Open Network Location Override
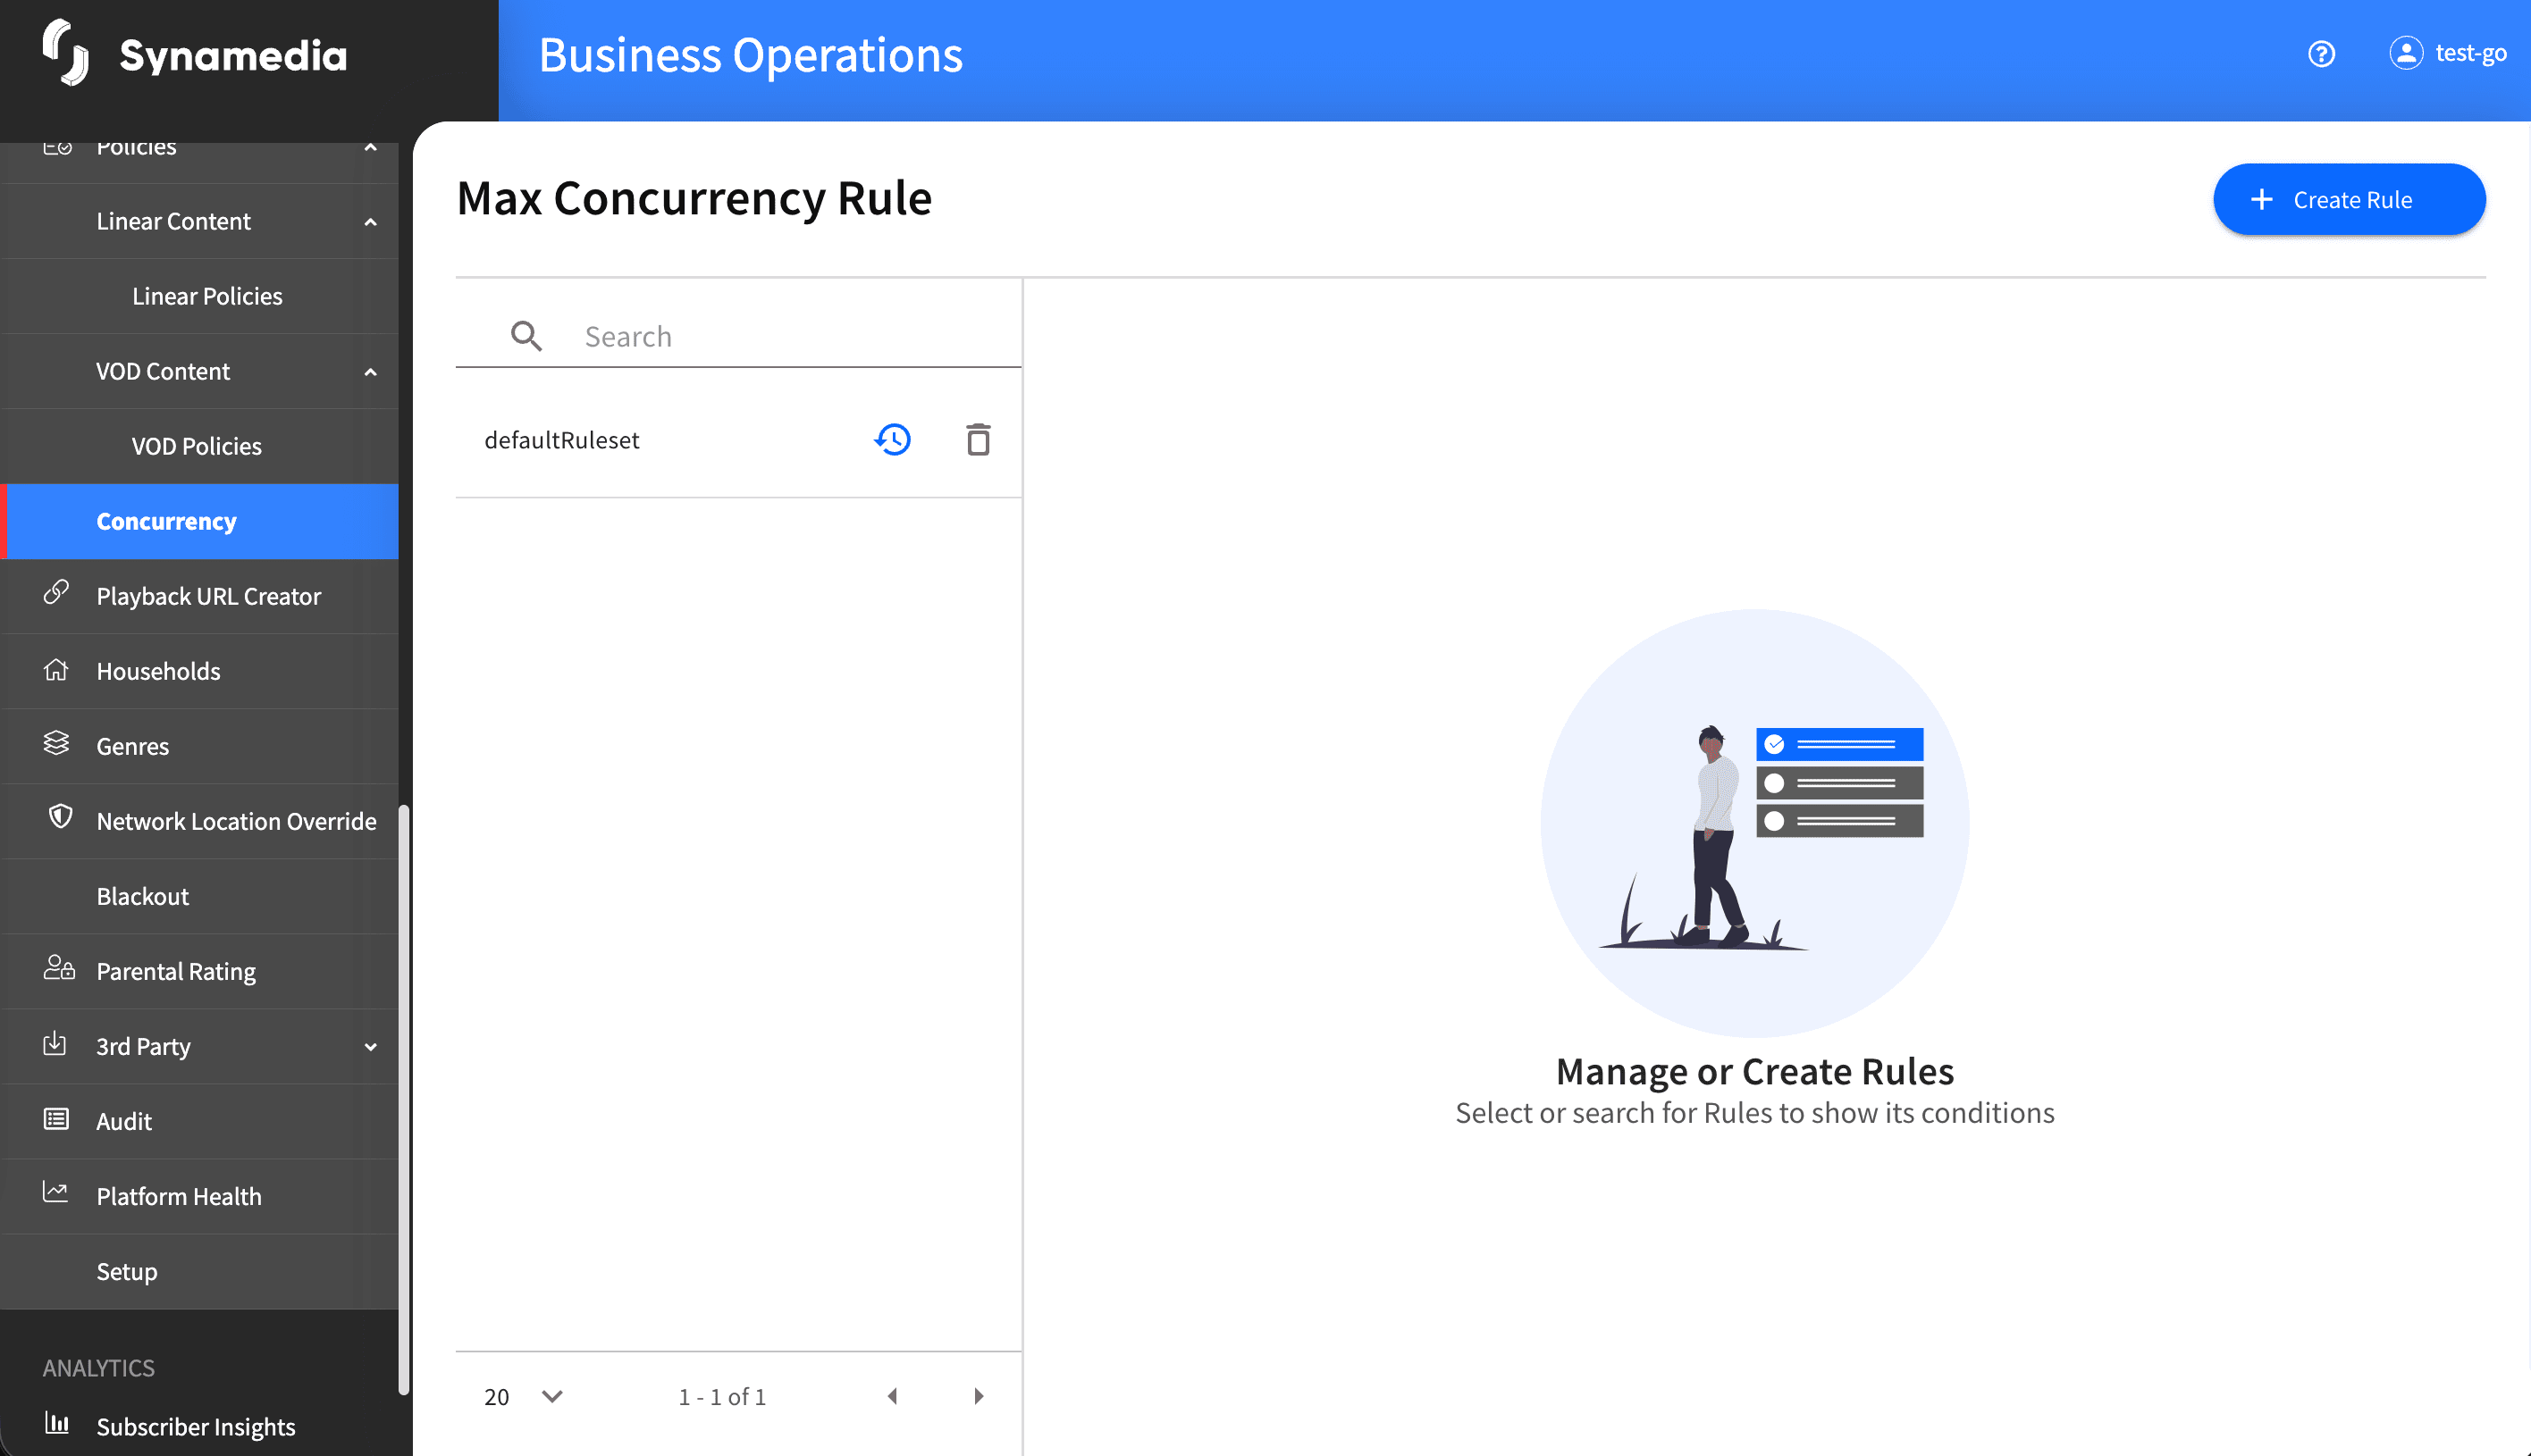2531x1456 pixels. pos(200,821)
